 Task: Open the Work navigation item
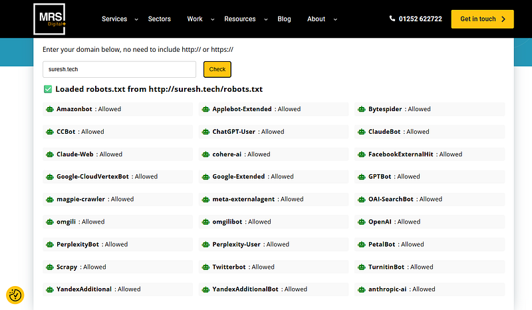(x=195, y=19)
